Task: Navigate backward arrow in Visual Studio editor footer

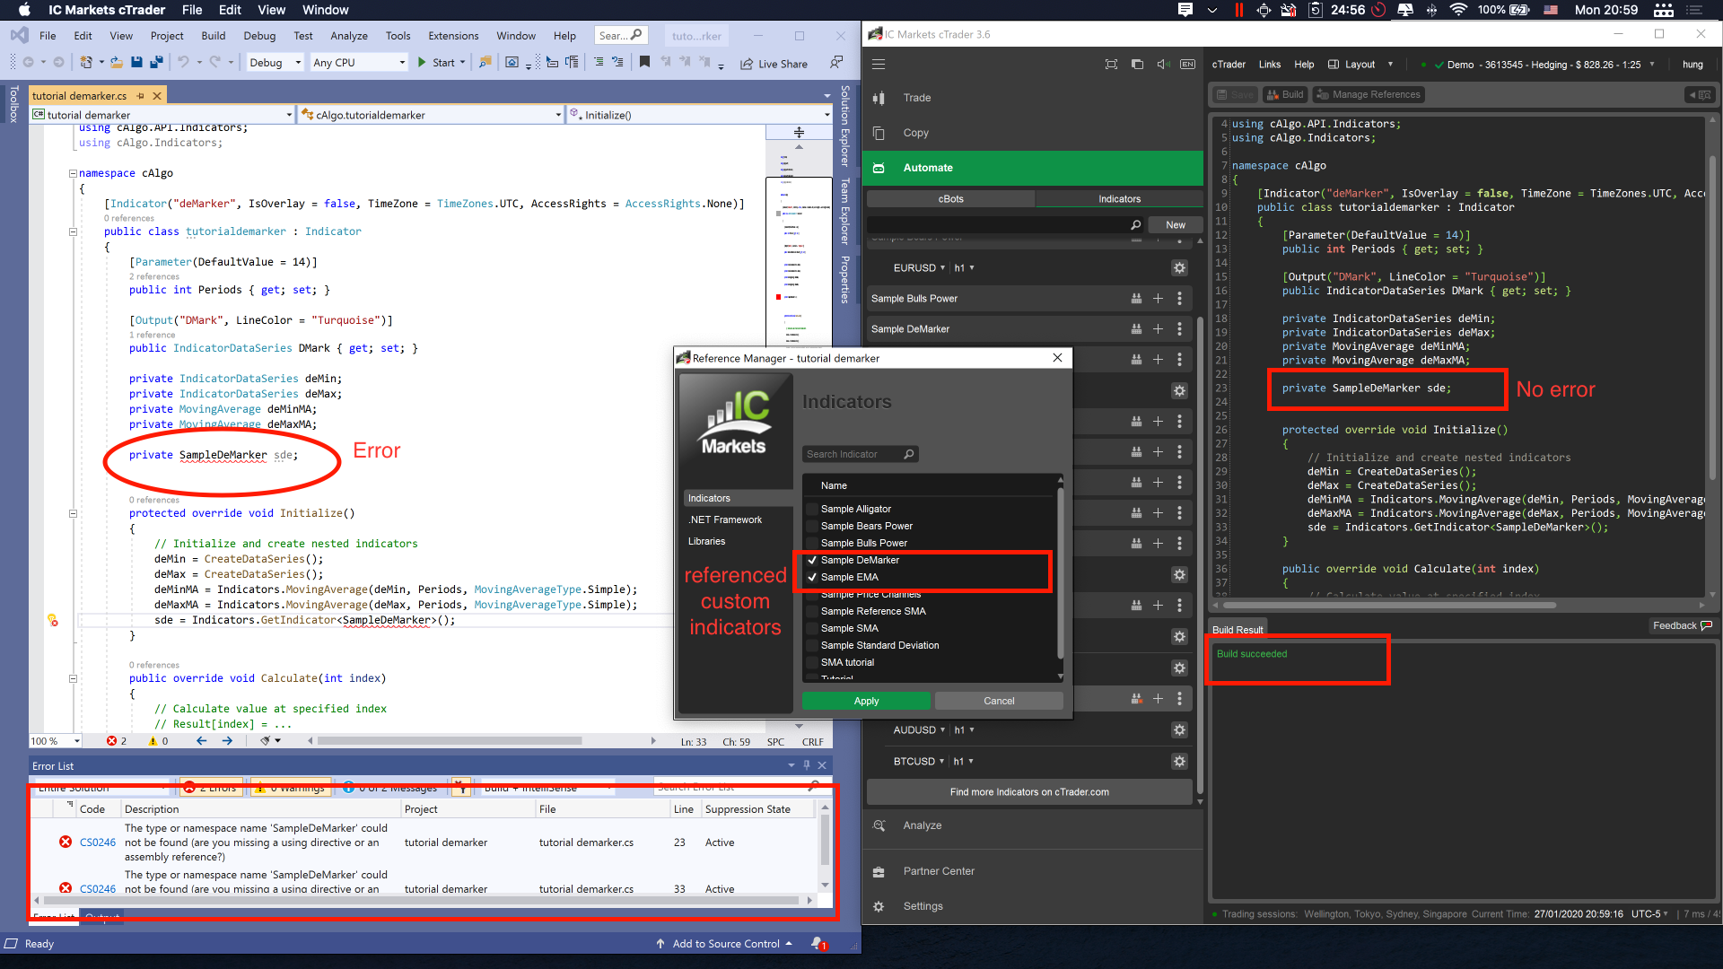Action: (x=202, y=741)
